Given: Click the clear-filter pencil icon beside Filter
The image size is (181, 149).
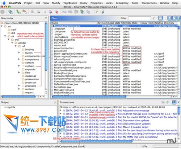Looking at the screenshot, I should tap(153, 18).
